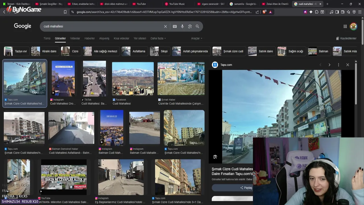
Task: Open the Tapu.com source link in preview
Action: pyautogui.click(x=226, y=65)
